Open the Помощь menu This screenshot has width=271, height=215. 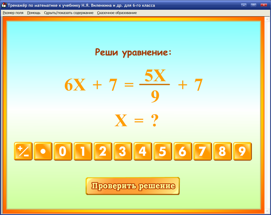(33, 13)
